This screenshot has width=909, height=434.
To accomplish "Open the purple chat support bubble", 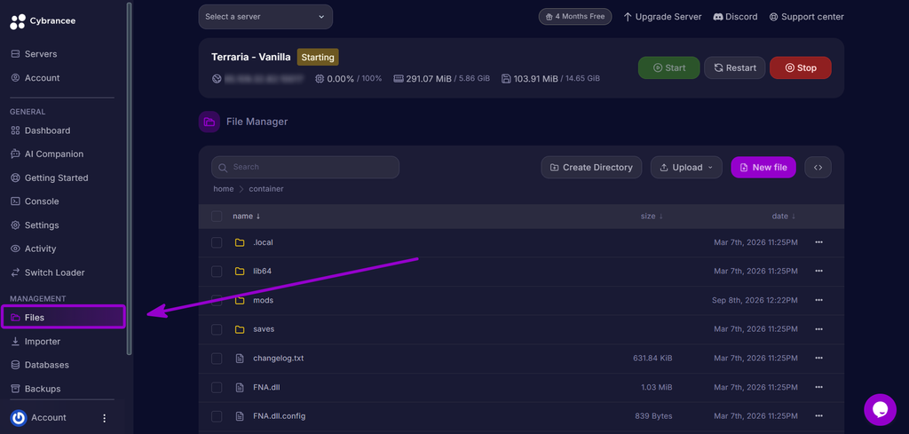I will 880,410.
